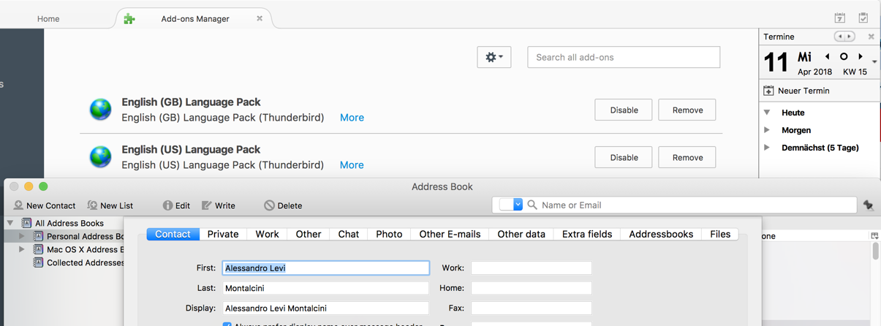
Task: Click the Edit contact info icon
Action: pyautogui.click(x=167, y=205)
